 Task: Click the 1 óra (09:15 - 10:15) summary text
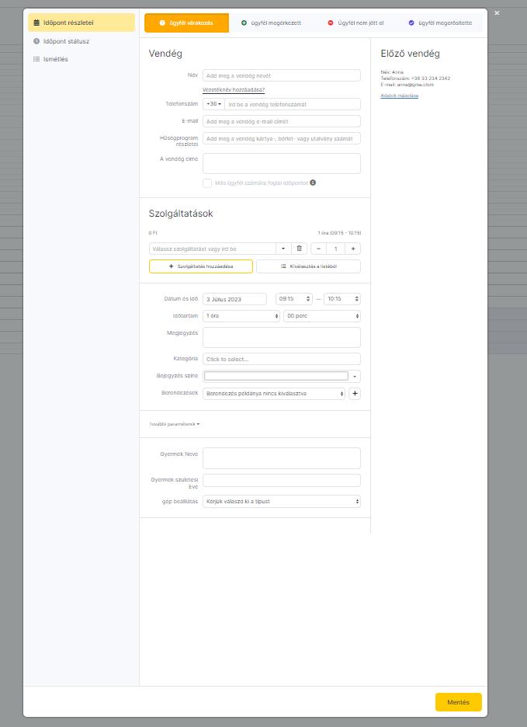pos(339,233)
